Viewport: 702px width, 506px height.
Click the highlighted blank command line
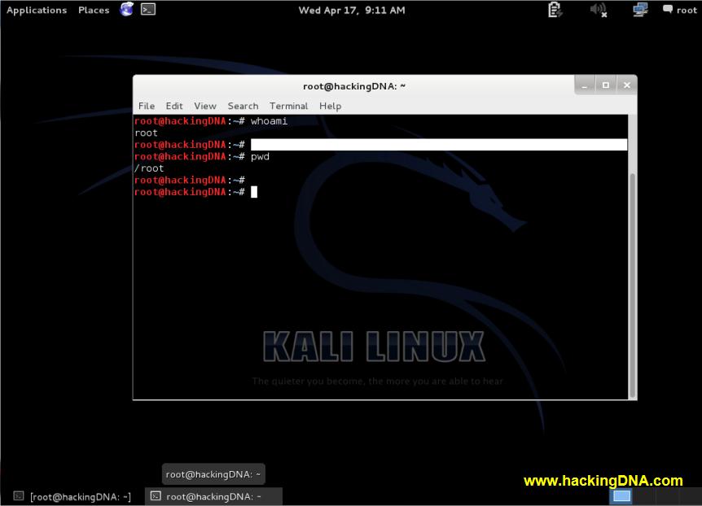click(439, 145)
